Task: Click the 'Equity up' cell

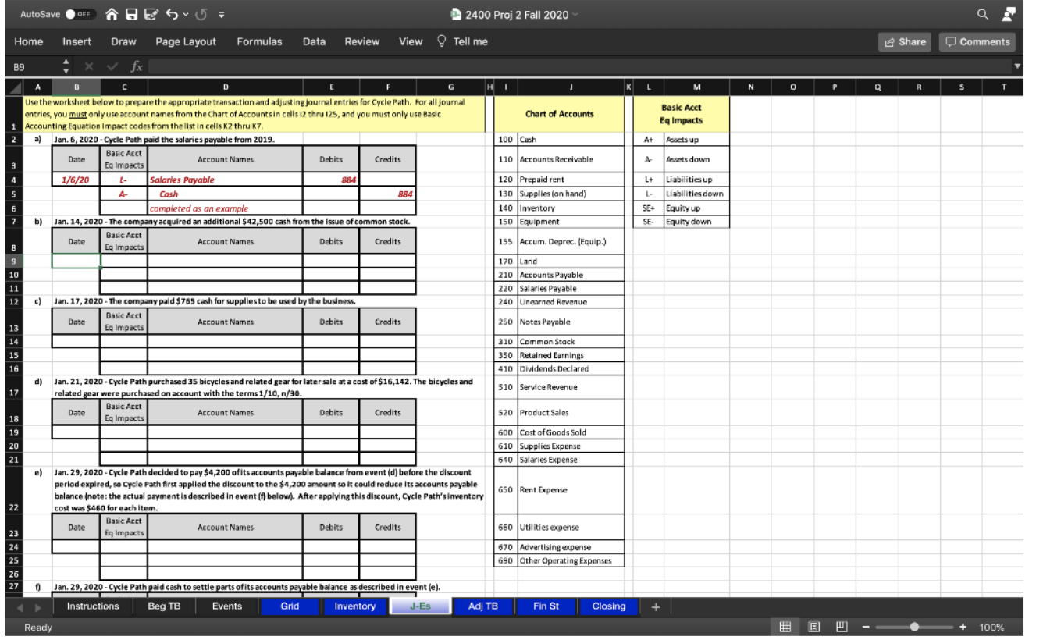Action: tap(696, 208)
